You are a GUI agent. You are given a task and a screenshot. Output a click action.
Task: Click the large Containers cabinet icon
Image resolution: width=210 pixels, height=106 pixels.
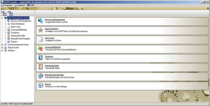[40, 58]
